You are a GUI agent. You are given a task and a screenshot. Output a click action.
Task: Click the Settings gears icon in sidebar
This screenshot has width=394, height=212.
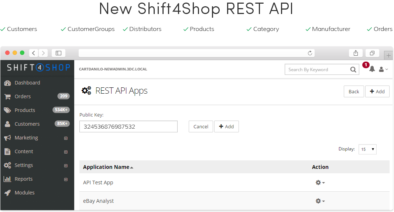[x=7, y=165]
